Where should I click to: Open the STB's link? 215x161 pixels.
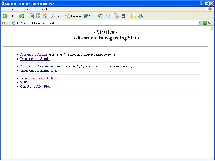click(x=24, y=82)
